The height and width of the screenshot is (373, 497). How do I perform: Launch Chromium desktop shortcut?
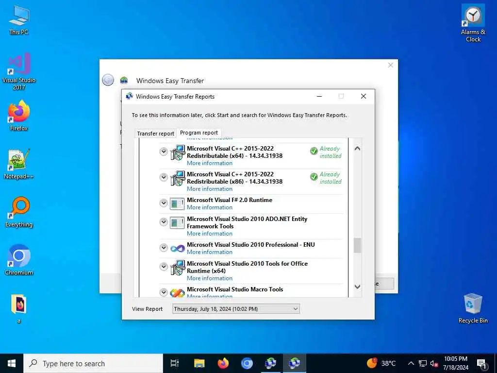(19, 260)
